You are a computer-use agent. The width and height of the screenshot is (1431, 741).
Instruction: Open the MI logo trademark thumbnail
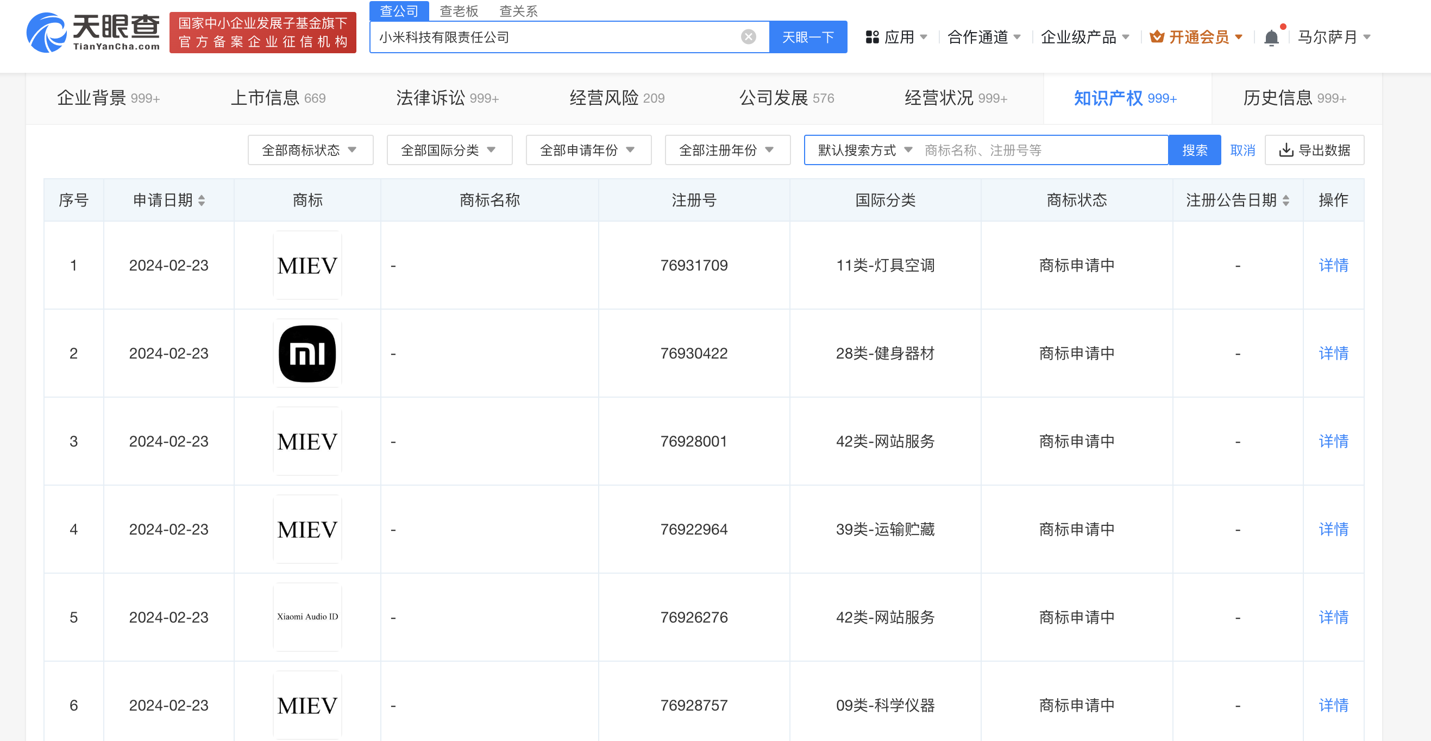tap(307, 353)
